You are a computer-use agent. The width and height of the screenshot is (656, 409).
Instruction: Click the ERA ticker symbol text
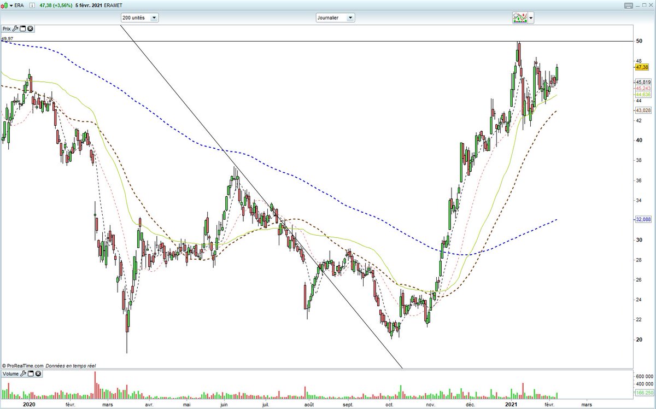point(19,4)
